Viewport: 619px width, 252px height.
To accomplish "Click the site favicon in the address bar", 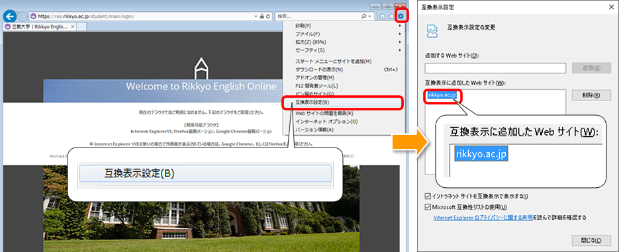I will (33, 17).
